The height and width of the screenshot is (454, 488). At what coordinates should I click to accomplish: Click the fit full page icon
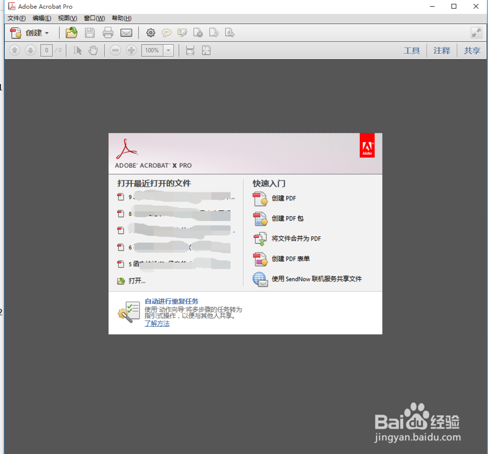[206, 50]
